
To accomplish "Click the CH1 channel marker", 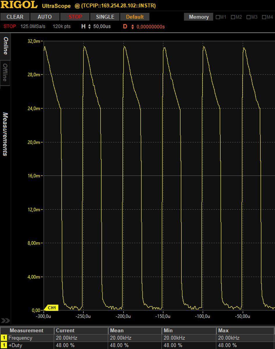I will point(51,308).
